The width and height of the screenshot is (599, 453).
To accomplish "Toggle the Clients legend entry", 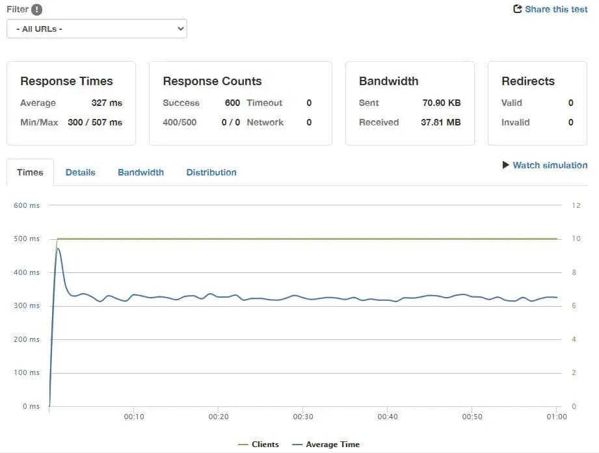I will pyautogui.click(x=258, y=444).
